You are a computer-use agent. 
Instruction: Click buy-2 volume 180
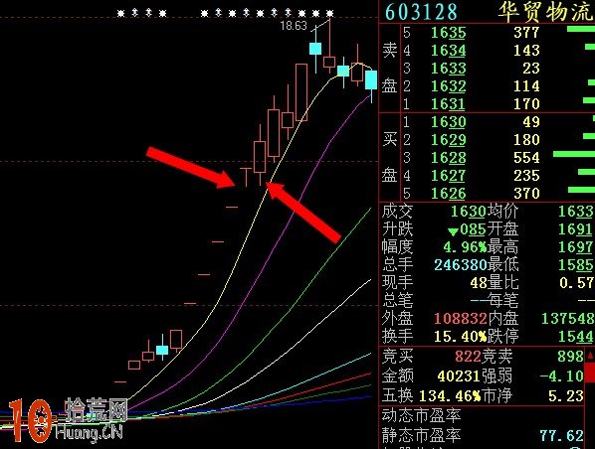pyautogui.click(x=526, y=140)
